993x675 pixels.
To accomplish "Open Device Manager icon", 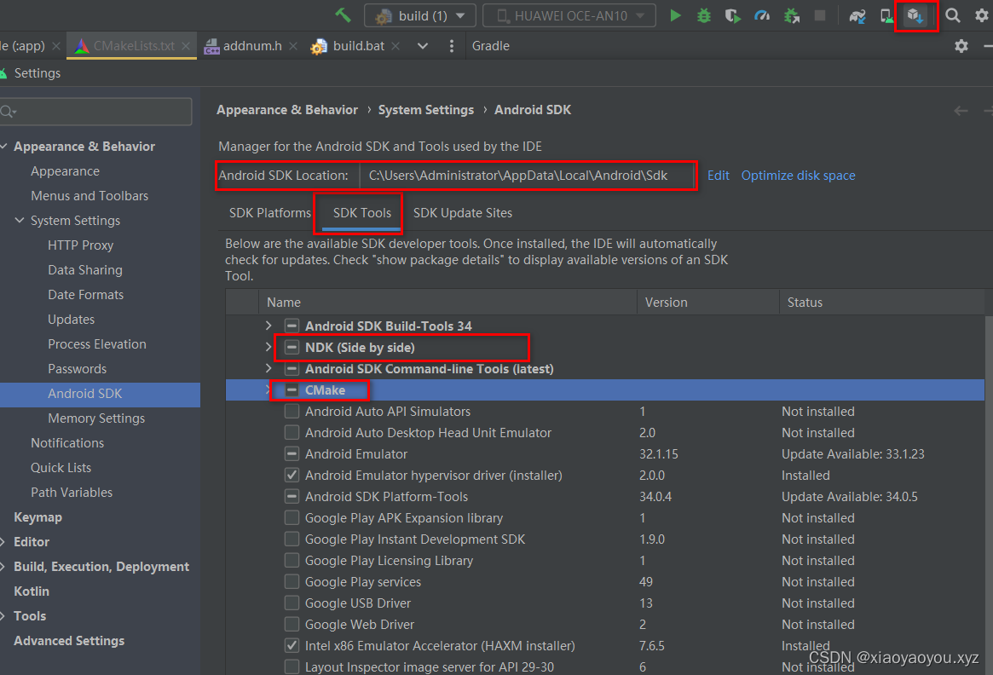I will pos(886,16).
